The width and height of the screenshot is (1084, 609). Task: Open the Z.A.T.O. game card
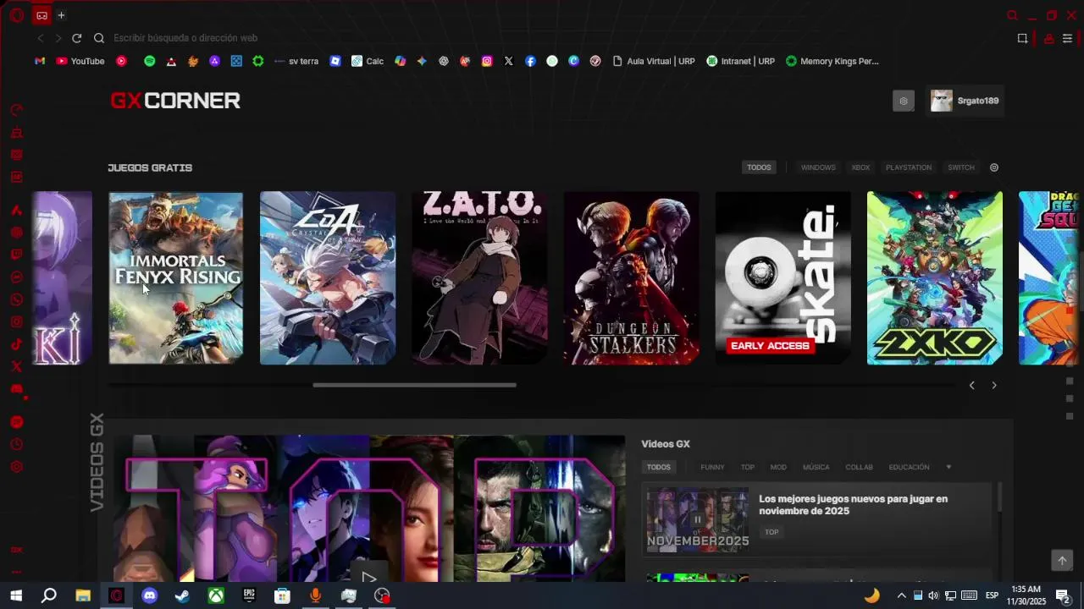[479, 278]
